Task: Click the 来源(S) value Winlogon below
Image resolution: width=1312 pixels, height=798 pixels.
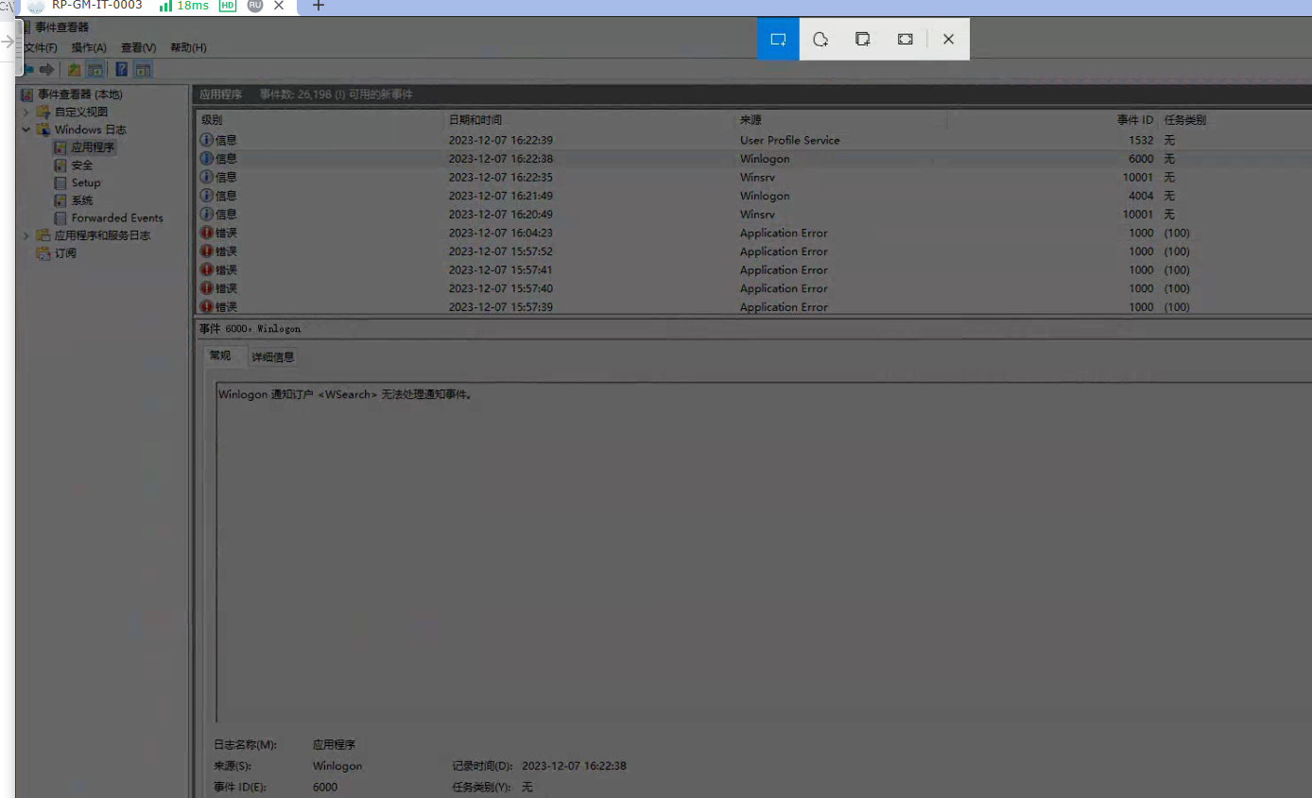Action: point(337,766)
